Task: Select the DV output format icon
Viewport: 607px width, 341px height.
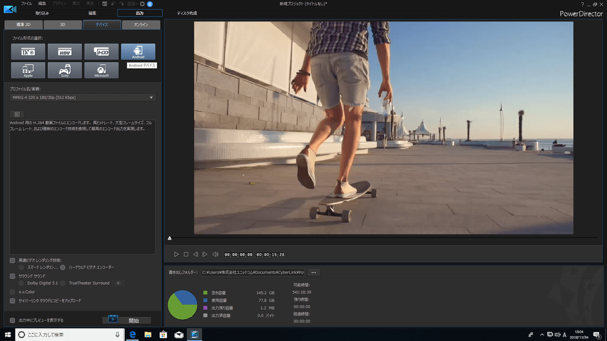Action: click(x=28, y=52)
